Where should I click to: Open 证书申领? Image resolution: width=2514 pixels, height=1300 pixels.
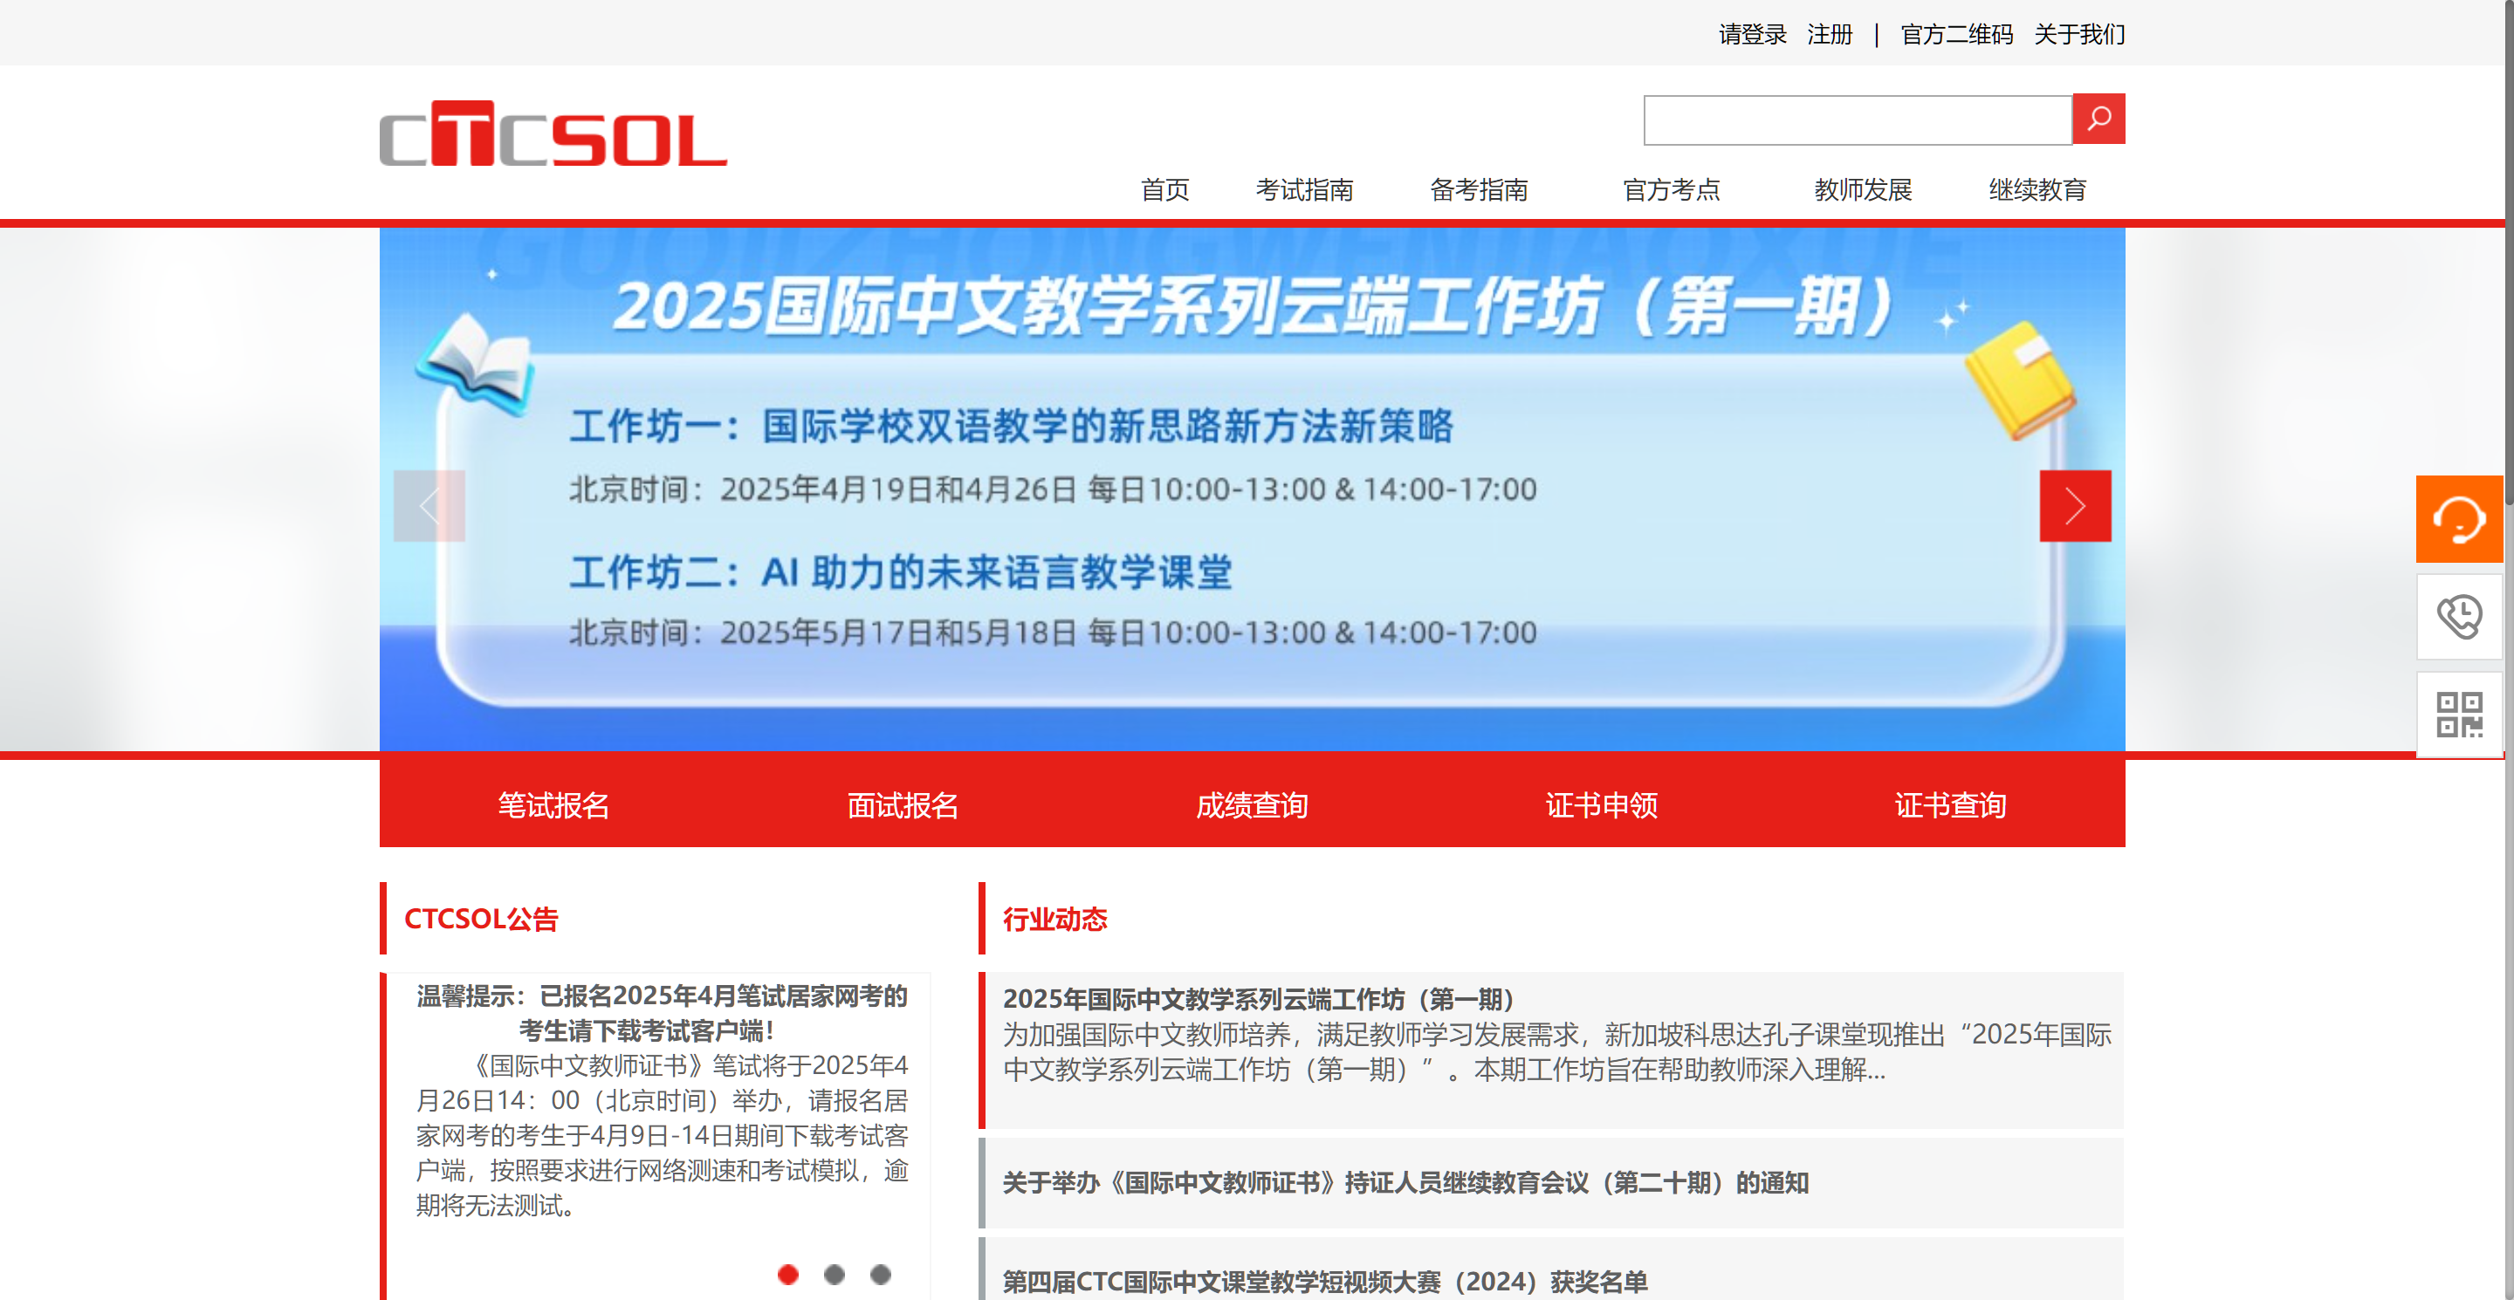click(x=1602, y=804)
